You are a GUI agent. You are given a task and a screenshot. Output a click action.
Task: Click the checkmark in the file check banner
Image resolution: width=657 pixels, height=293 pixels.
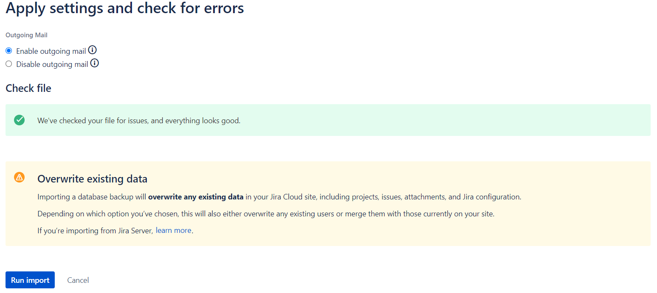(x=19, y=120)
